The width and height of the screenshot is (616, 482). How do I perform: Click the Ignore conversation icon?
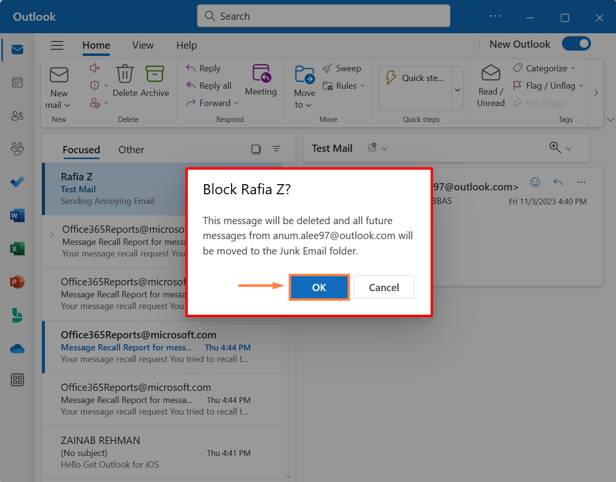tap(95, 68)
